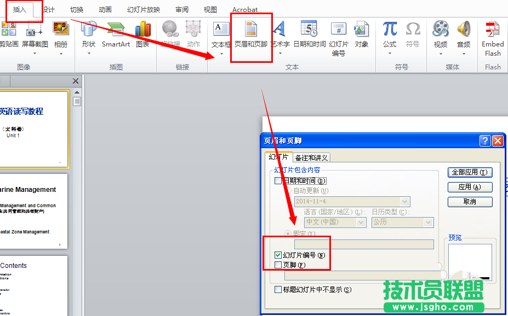Open the Review (审阅) tab
This screenshot has height=316, width=508.
point(182,10)
